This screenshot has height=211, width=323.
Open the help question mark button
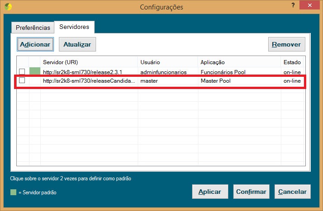[293, 5]
